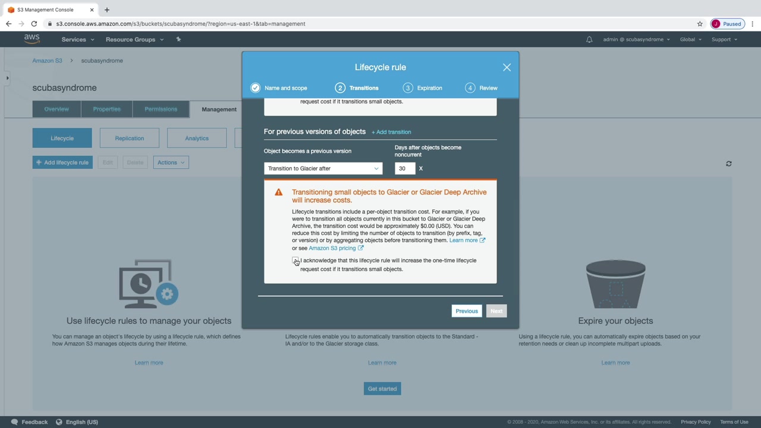Image resolution: width=761 pixels, height=428 pixels.
Task: Open the Actions dropdown
Action: [x=171, y=162]
